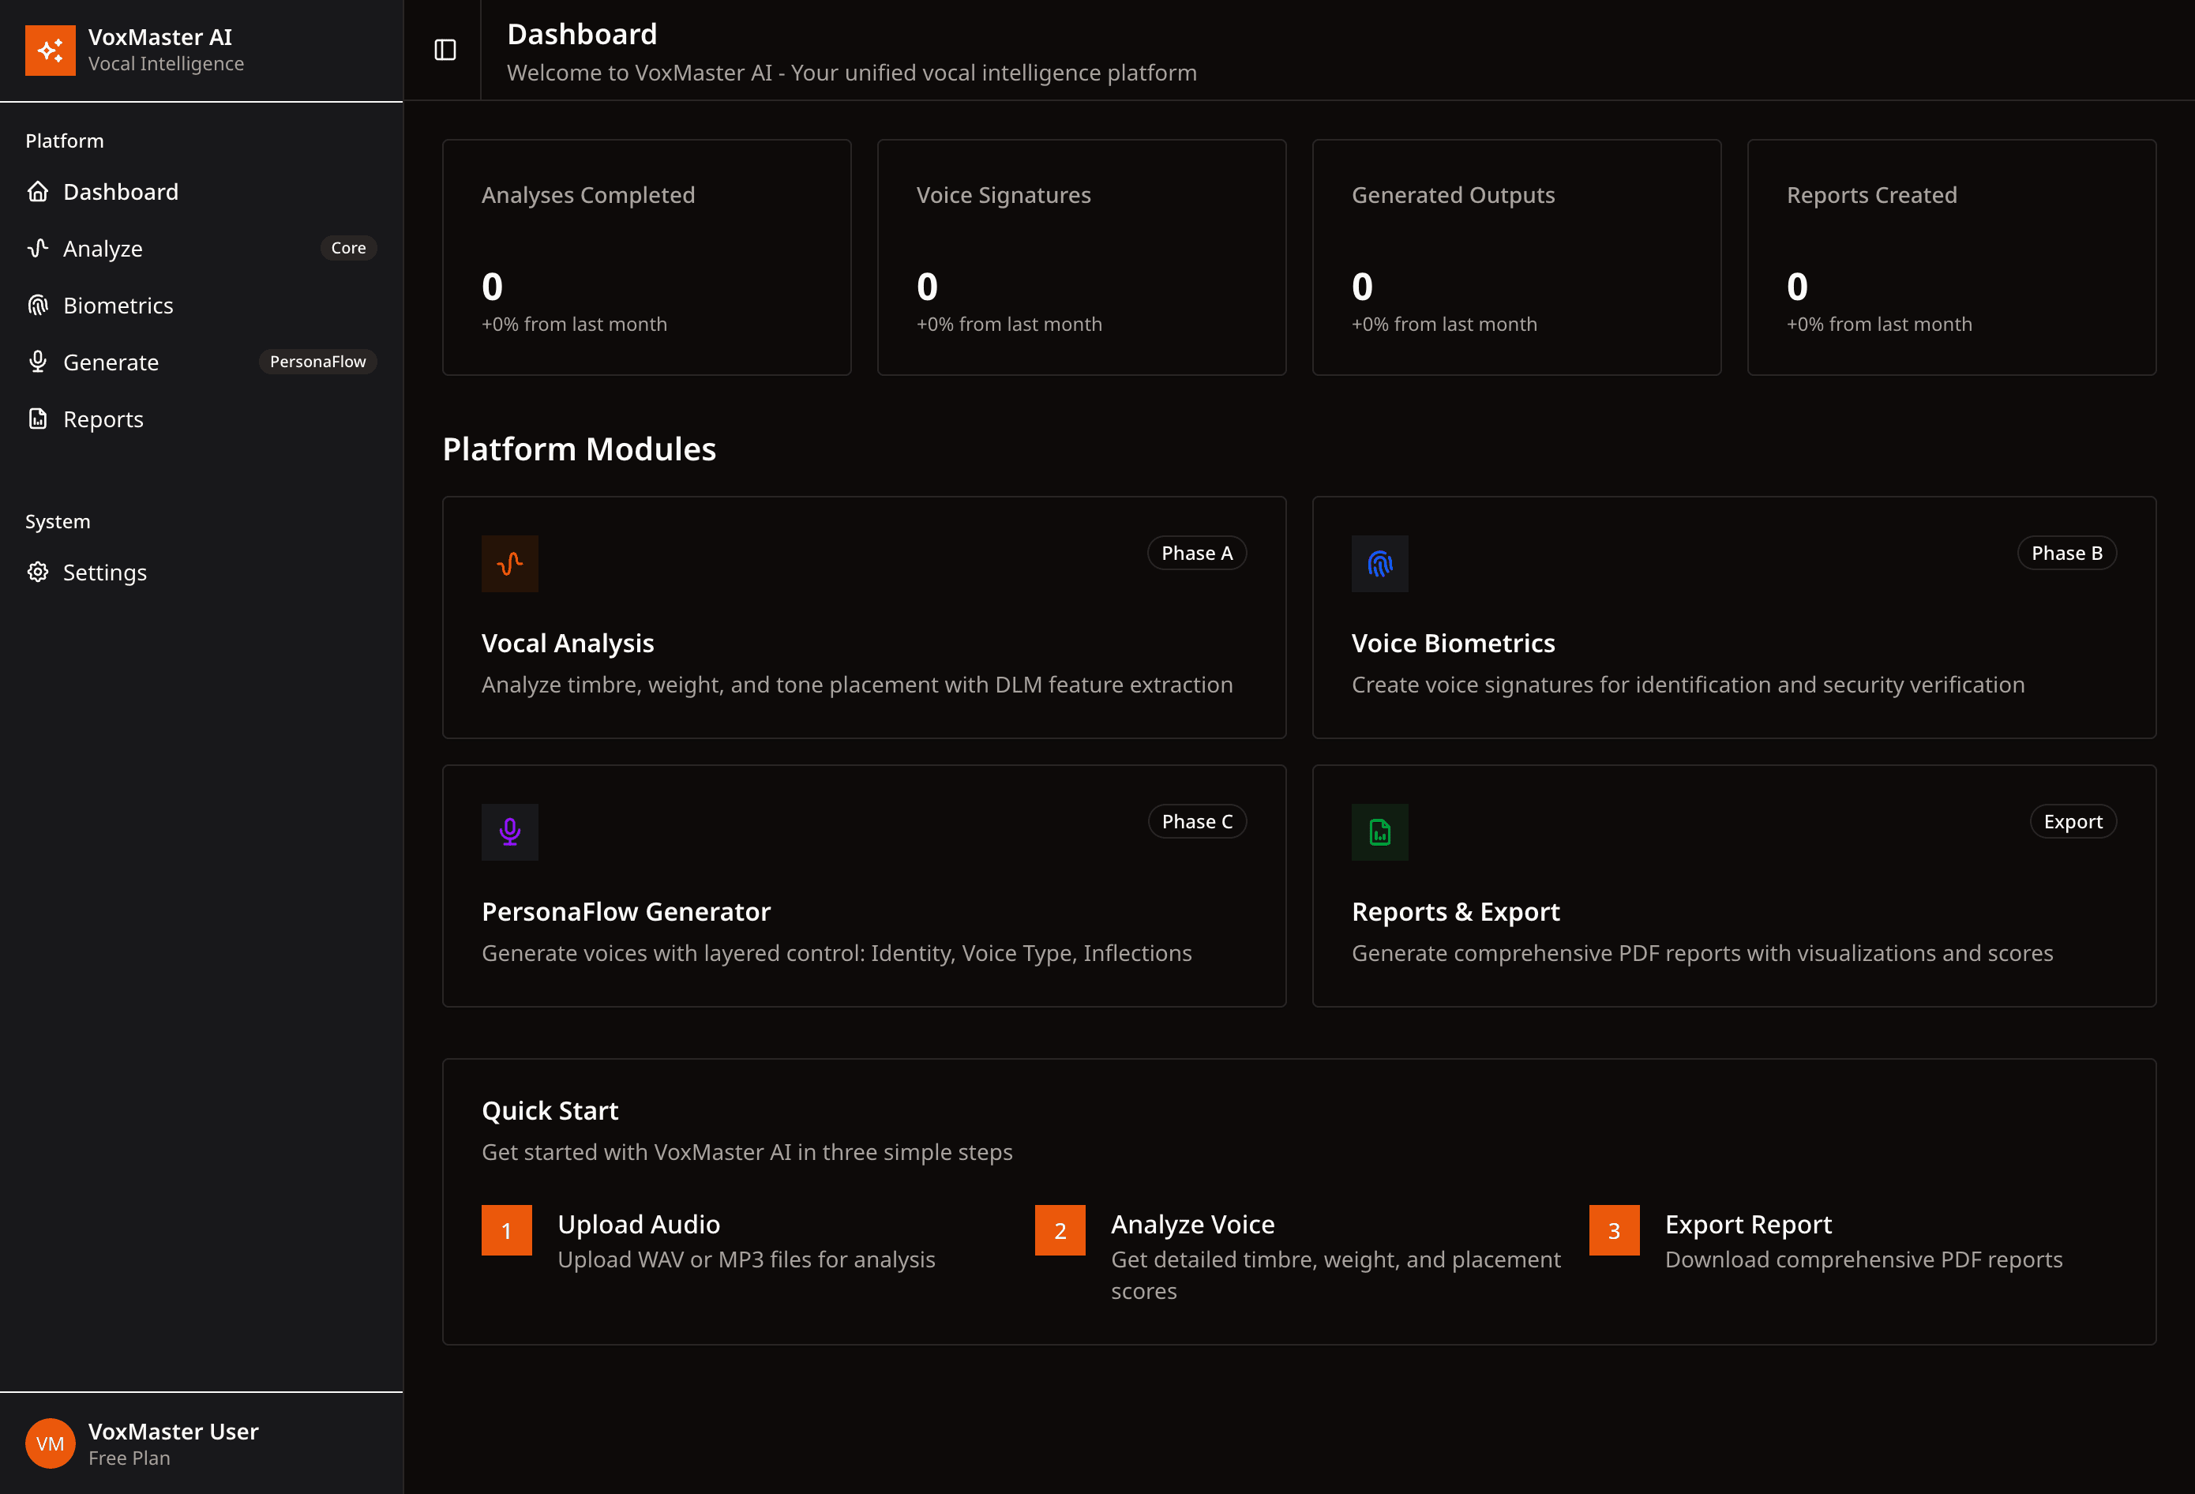Open the Reports document icon in sidebar
The image size is (2195, 1494).
(38, 419)
